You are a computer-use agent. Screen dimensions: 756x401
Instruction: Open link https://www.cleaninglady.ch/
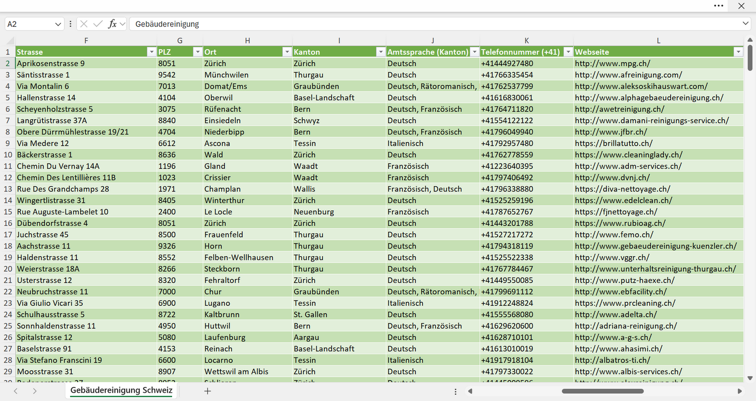628,155
